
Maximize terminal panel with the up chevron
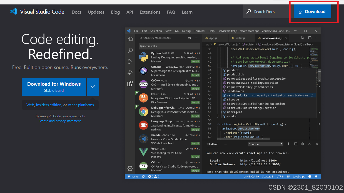310,144
